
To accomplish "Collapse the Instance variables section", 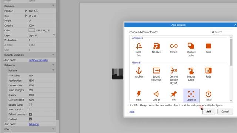I will coord(53,55).
